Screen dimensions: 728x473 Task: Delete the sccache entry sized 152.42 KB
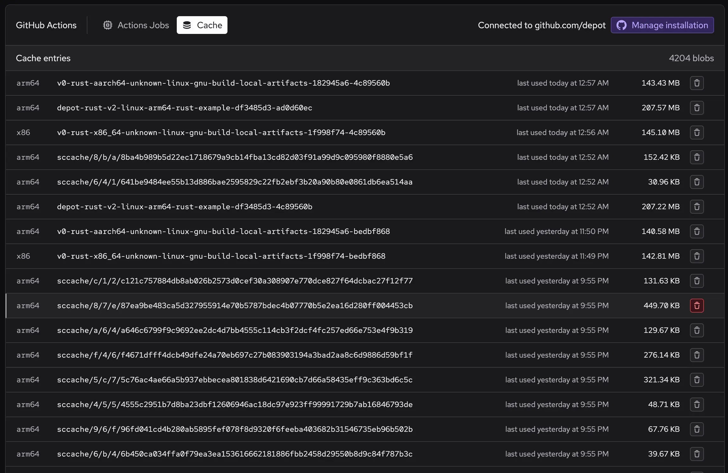tap(697, 157)
